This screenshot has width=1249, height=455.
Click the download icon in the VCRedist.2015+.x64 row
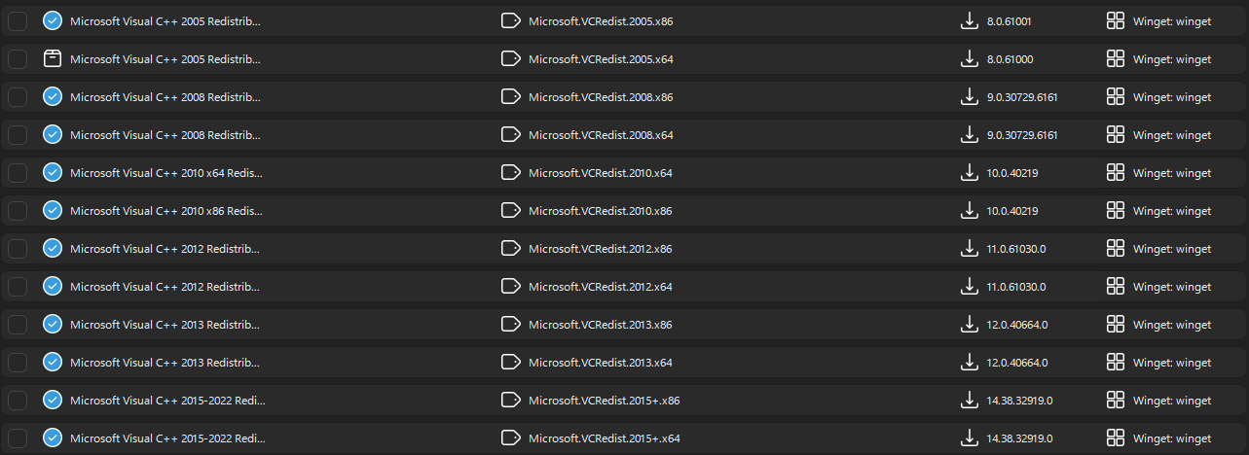pyautogui.click(x=969, y=438)
